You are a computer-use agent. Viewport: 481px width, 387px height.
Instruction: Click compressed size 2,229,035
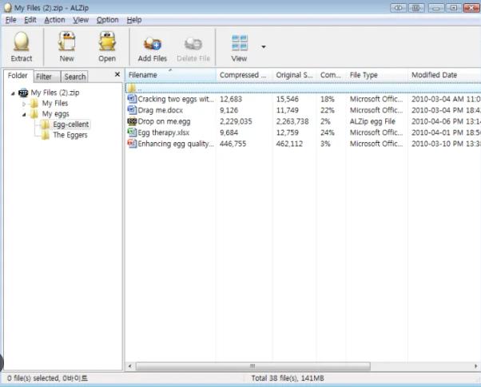(236, 121)
